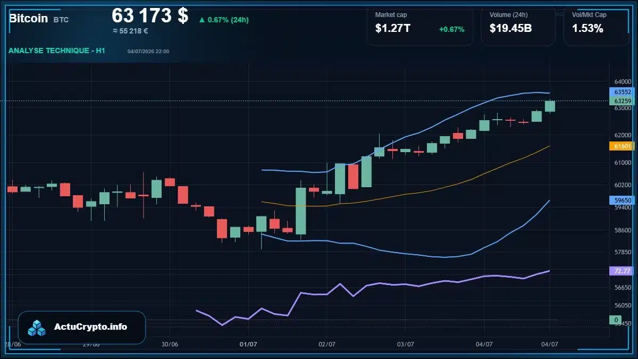Click the ≈ 55 218 € converted price
The height and width of the screenshot is (359, 638).
tap(130, 31)
